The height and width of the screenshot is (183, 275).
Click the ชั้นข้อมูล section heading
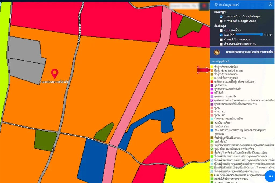(x=220, y=25)
